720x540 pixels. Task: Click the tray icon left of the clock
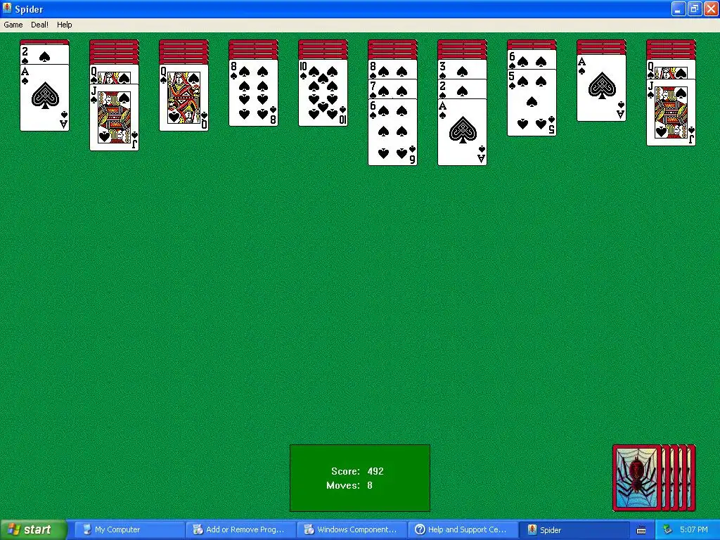(667, 530)
